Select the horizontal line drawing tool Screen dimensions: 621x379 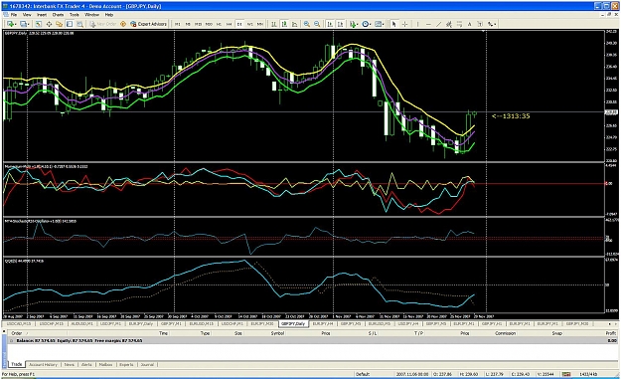pos(428,24)
